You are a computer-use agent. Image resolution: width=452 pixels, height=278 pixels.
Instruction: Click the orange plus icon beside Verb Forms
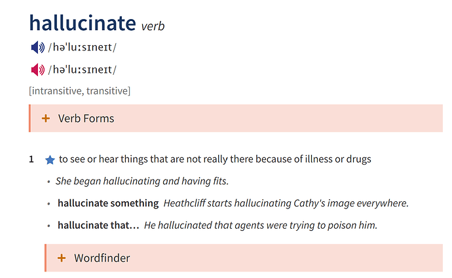(x=46, y=118)
